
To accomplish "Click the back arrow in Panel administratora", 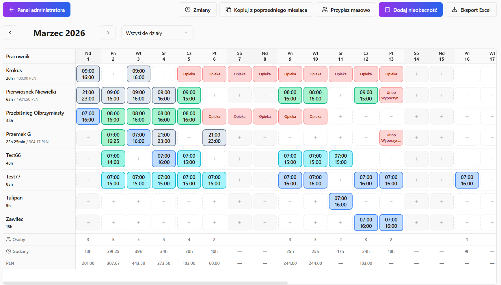I will coord(12,10).
